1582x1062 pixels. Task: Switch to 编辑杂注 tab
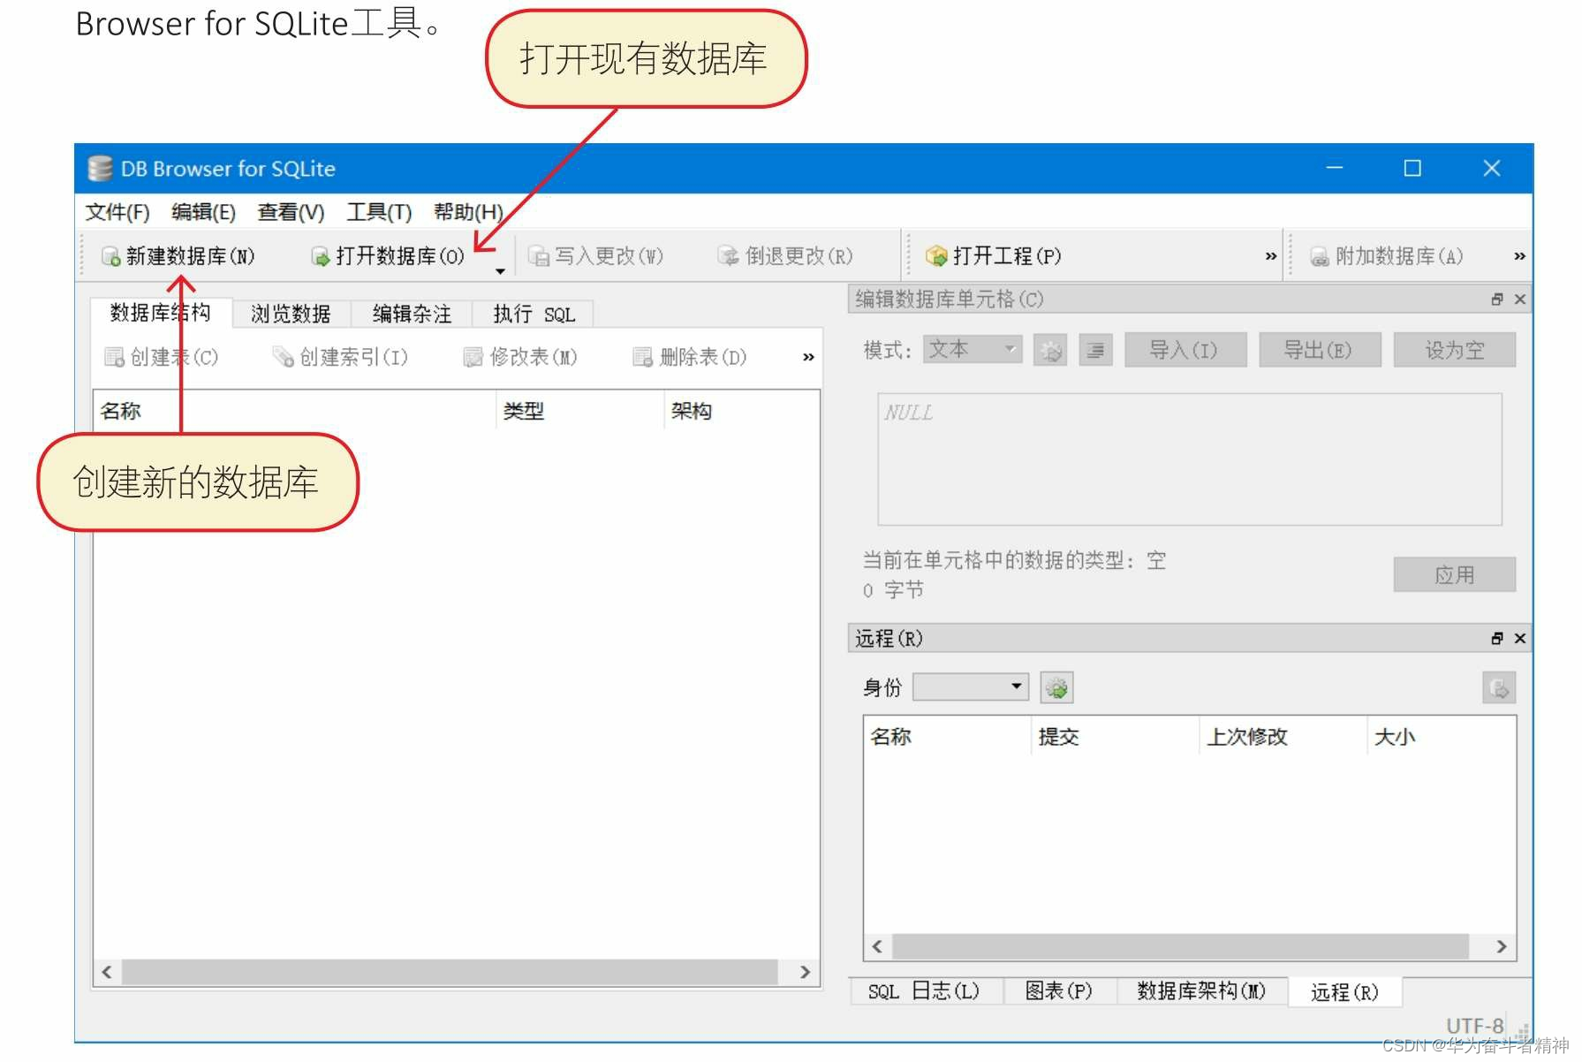[412, 314]
